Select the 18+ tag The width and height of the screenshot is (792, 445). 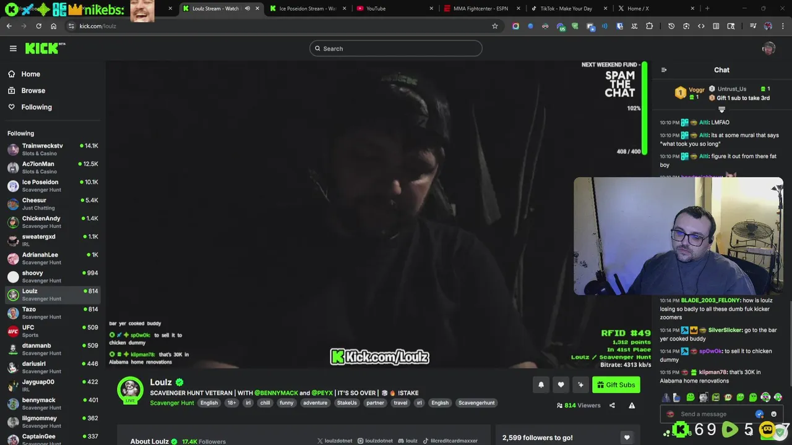click(231, 403)
